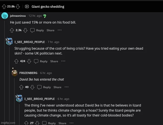
Task: Open more options on the 424-vote comment
Action: 63,61
